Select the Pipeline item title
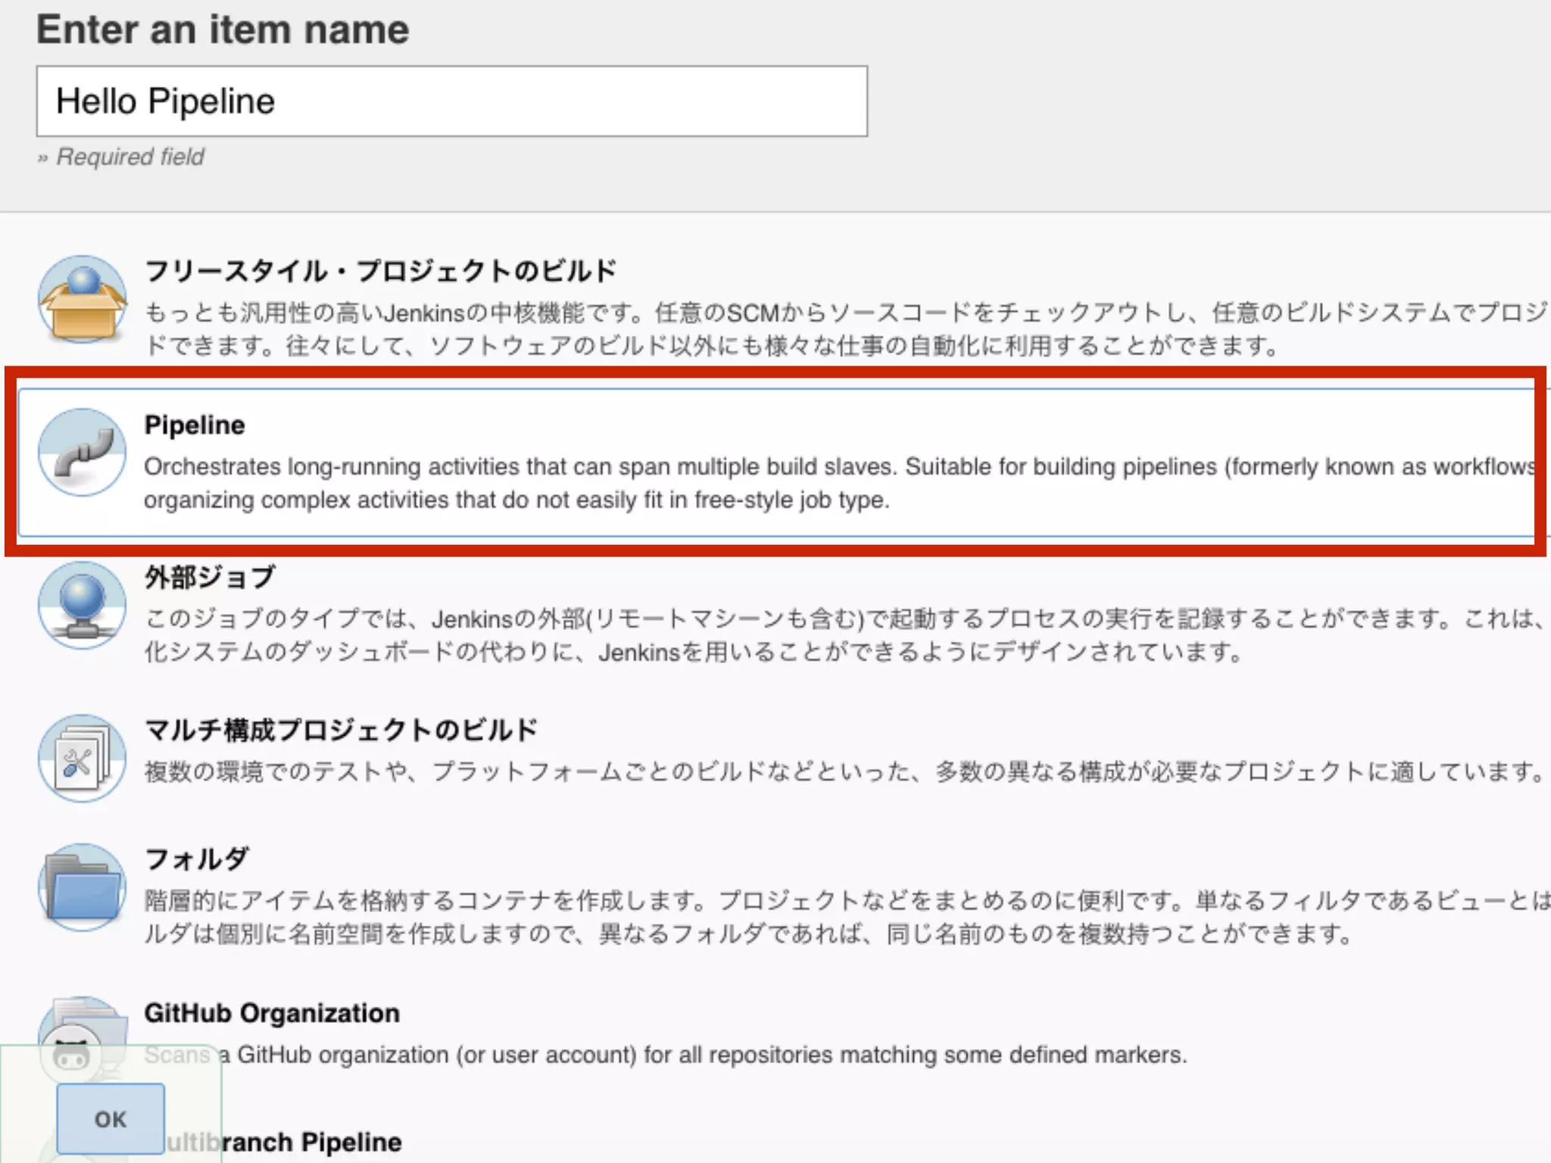This screenshot has height=1163, width=1551. click(x=195, y=426)
